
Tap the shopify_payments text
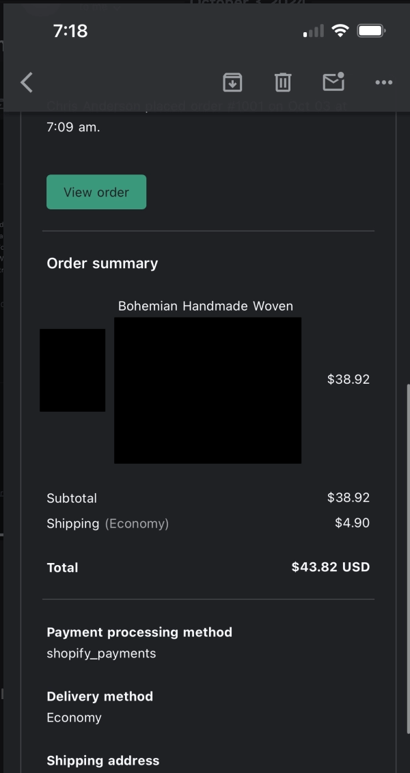pyautogui.click(x=101, y=653)
